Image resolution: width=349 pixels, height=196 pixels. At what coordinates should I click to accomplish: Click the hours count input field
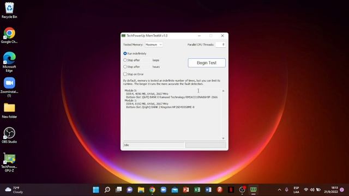146,67
